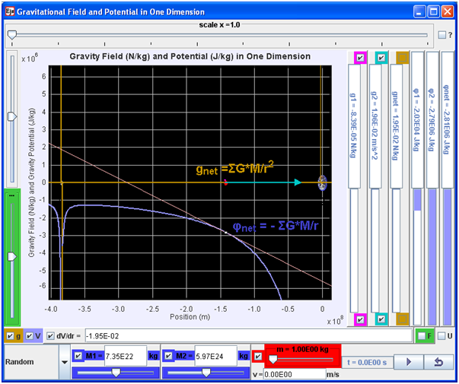Viewport: 459px width, 384px height.
Task: Toggle bottom cyan g2 checkbox
Action: 381,319
